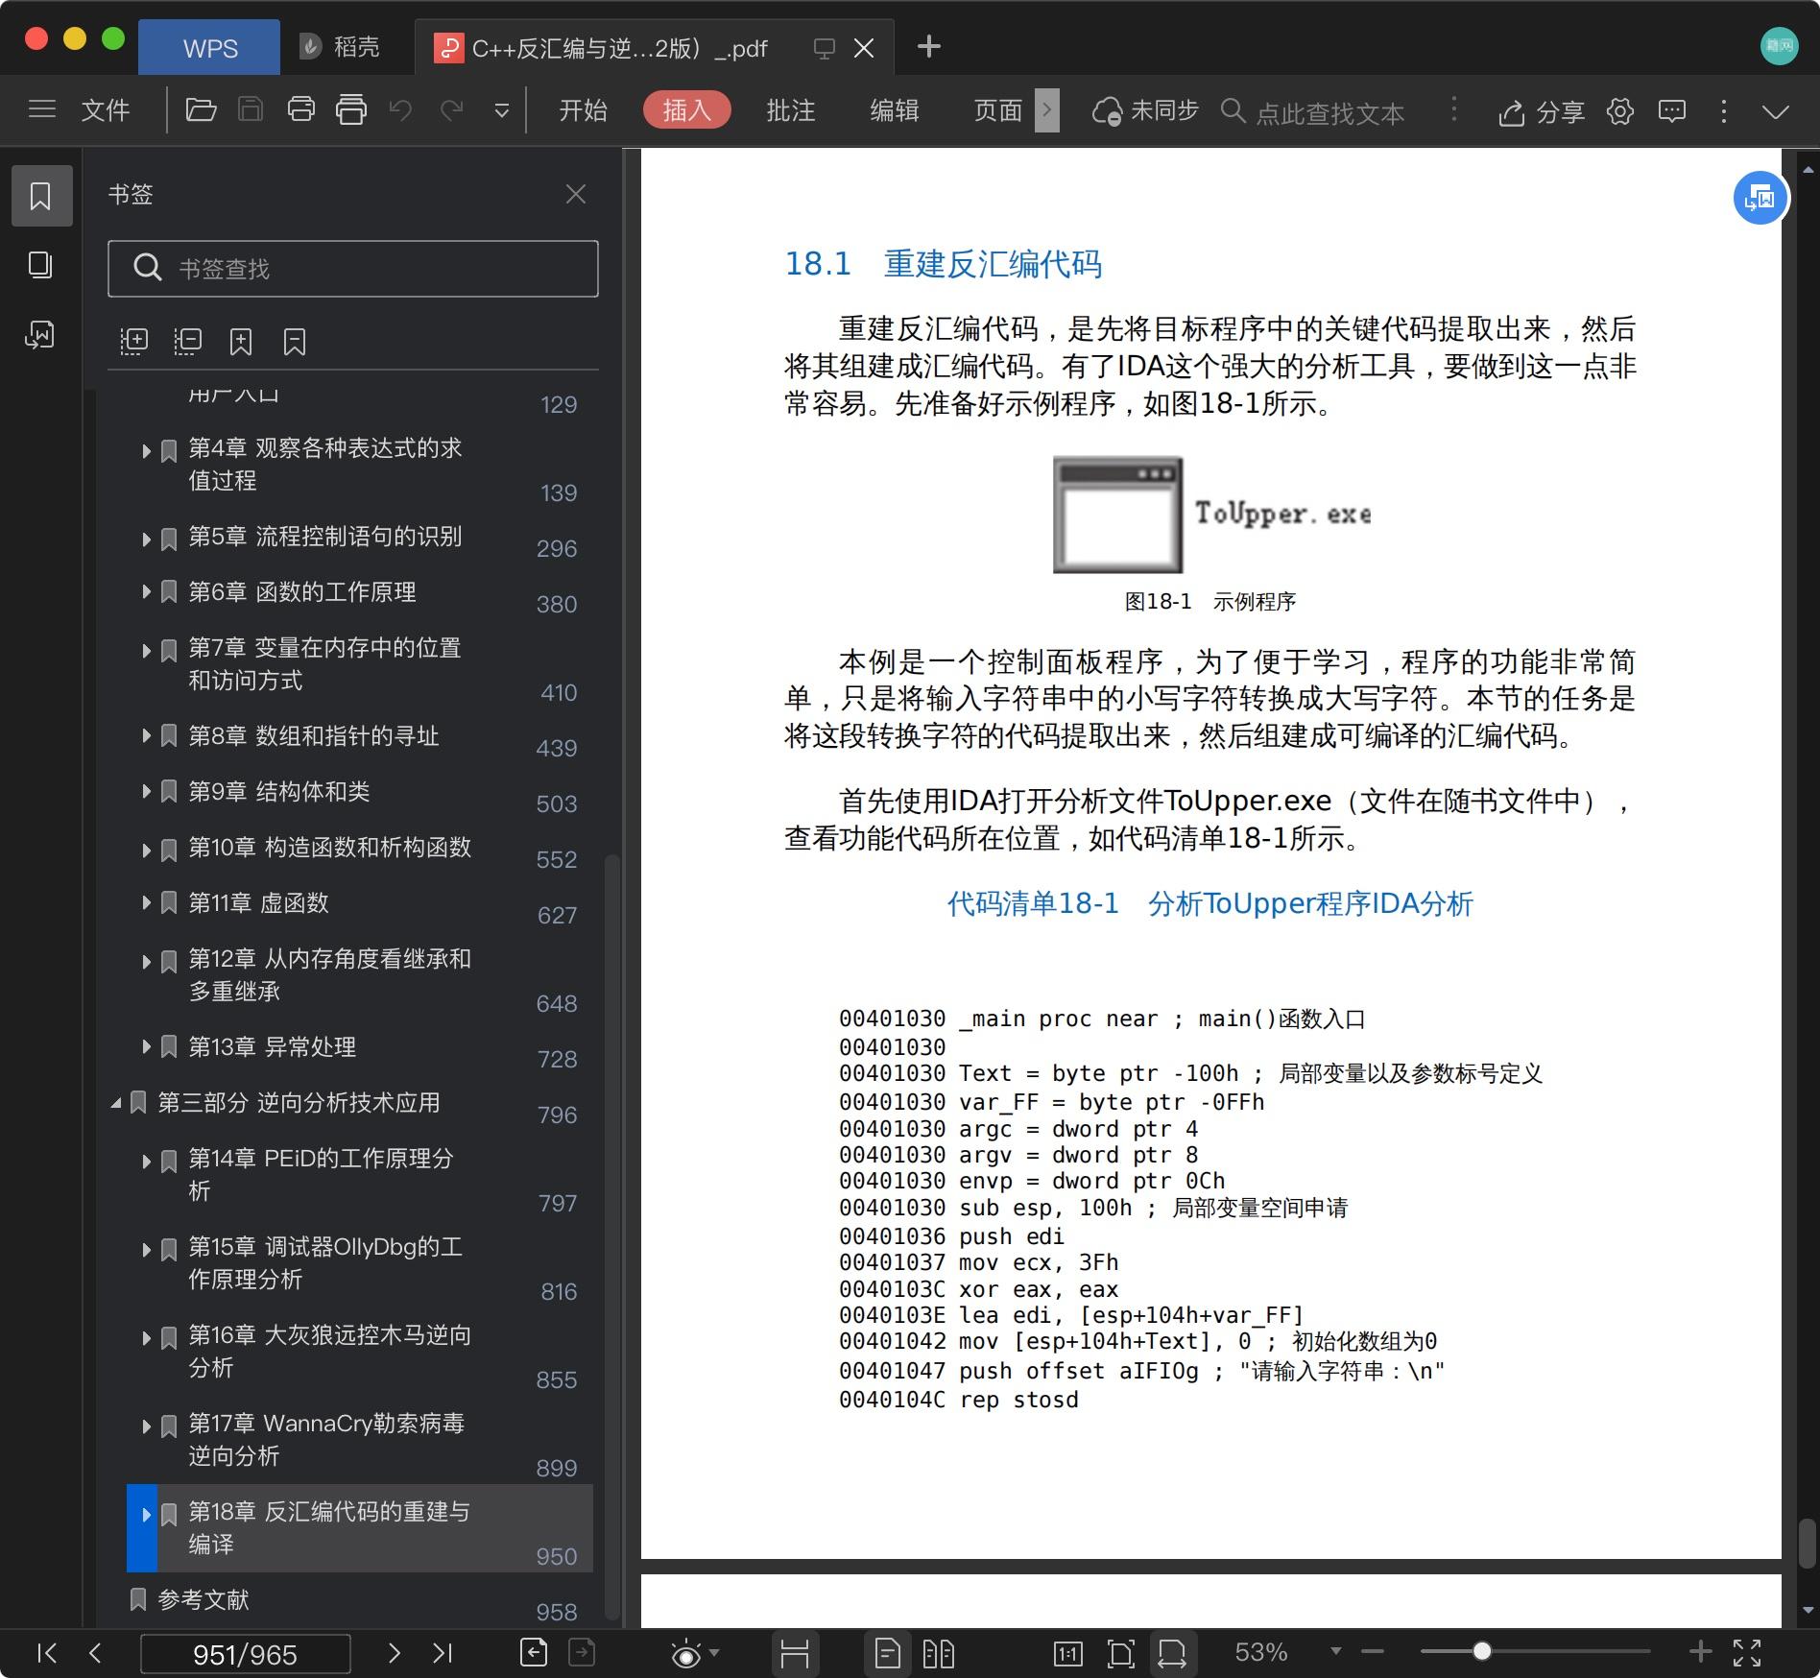Screen dimensions: 1820x1678
Task: Toggle two-page view mode
Action: 938,1653
